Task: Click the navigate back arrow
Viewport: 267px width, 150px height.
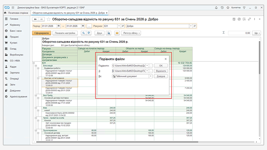Action: click(x=36, y=19)
